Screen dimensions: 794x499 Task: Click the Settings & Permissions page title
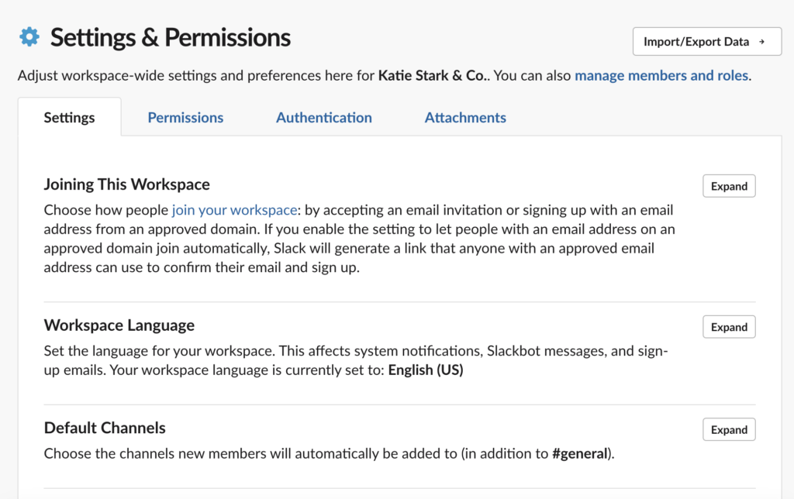coord(171,37)
